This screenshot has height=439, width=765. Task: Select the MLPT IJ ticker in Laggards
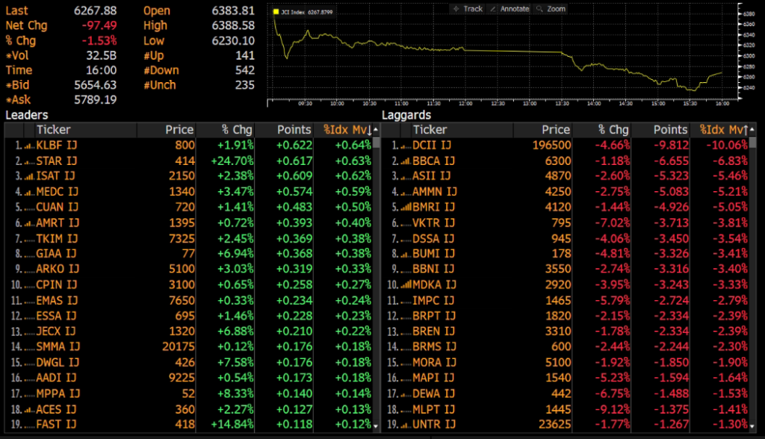tap(434, 409)
